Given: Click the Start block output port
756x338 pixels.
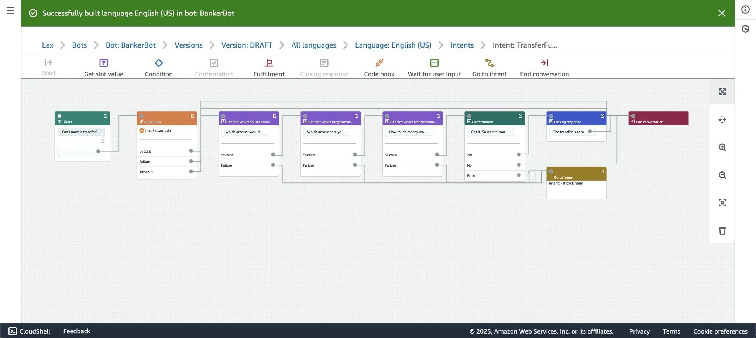Looking at the screenshot, I should [98, 151].
